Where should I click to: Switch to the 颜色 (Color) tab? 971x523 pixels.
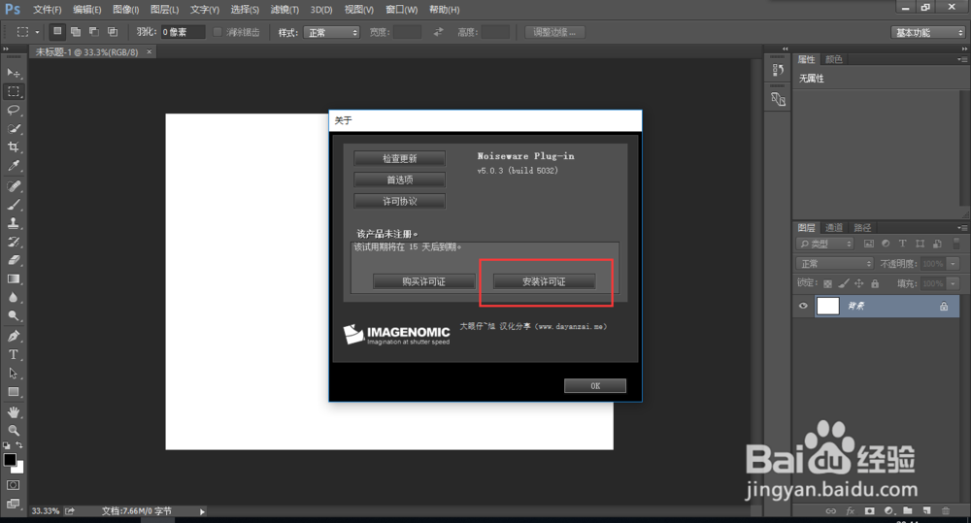pyautogui.click(x=834, y=59)
